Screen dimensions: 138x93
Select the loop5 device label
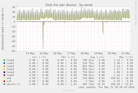click(10, 75)
